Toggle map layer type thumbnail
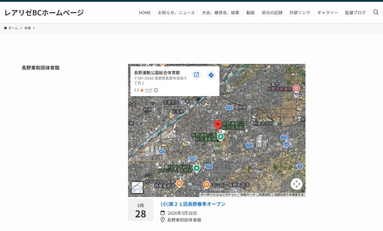This screenshot has width=383, height=231. point(137,187)
